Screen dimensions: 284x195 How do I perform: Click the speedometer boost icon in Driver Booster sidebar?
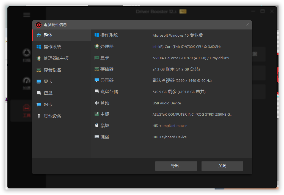pyautogui.click(x=27, y=80)
